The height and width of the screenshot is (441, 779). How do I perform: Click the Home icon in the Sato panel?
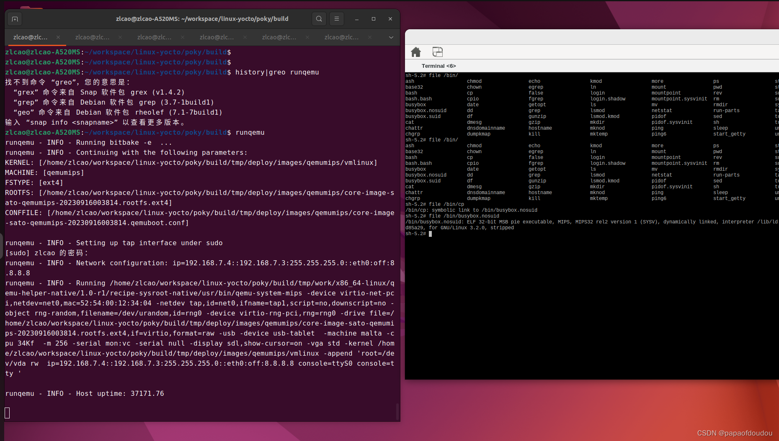coord(416,52)
